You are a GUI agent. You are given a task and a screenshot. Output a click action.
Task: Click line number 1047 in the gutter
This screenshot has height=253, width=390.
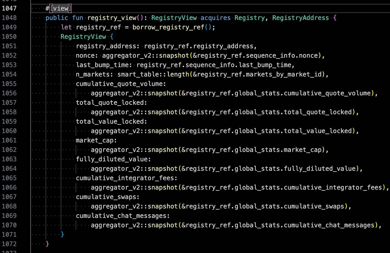click(x=9, y=8)
